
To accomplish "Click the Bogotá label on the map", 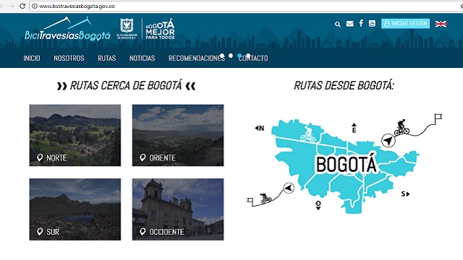I will (x=346, y=164).
